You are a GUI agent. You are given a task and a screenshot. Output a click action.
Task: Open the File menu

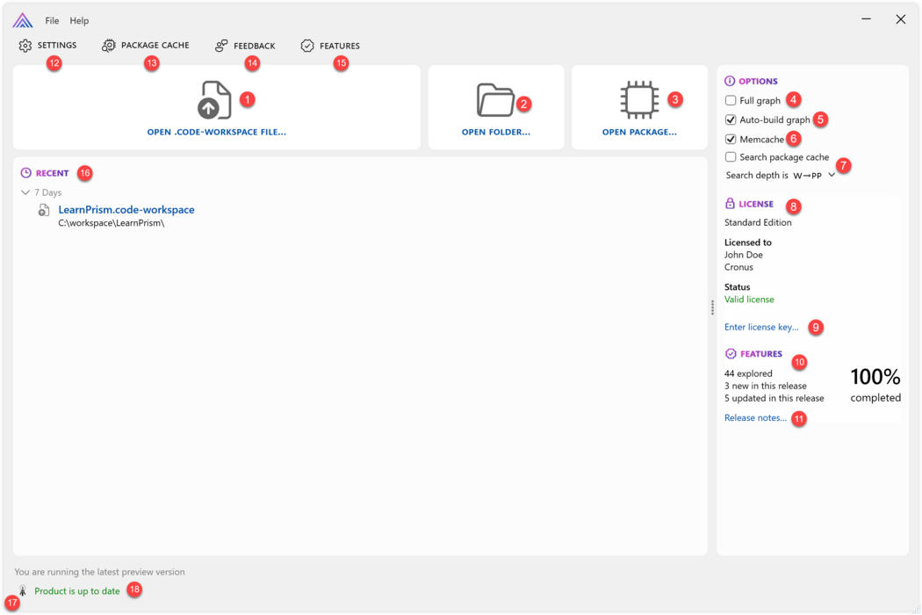pos(52,20)
